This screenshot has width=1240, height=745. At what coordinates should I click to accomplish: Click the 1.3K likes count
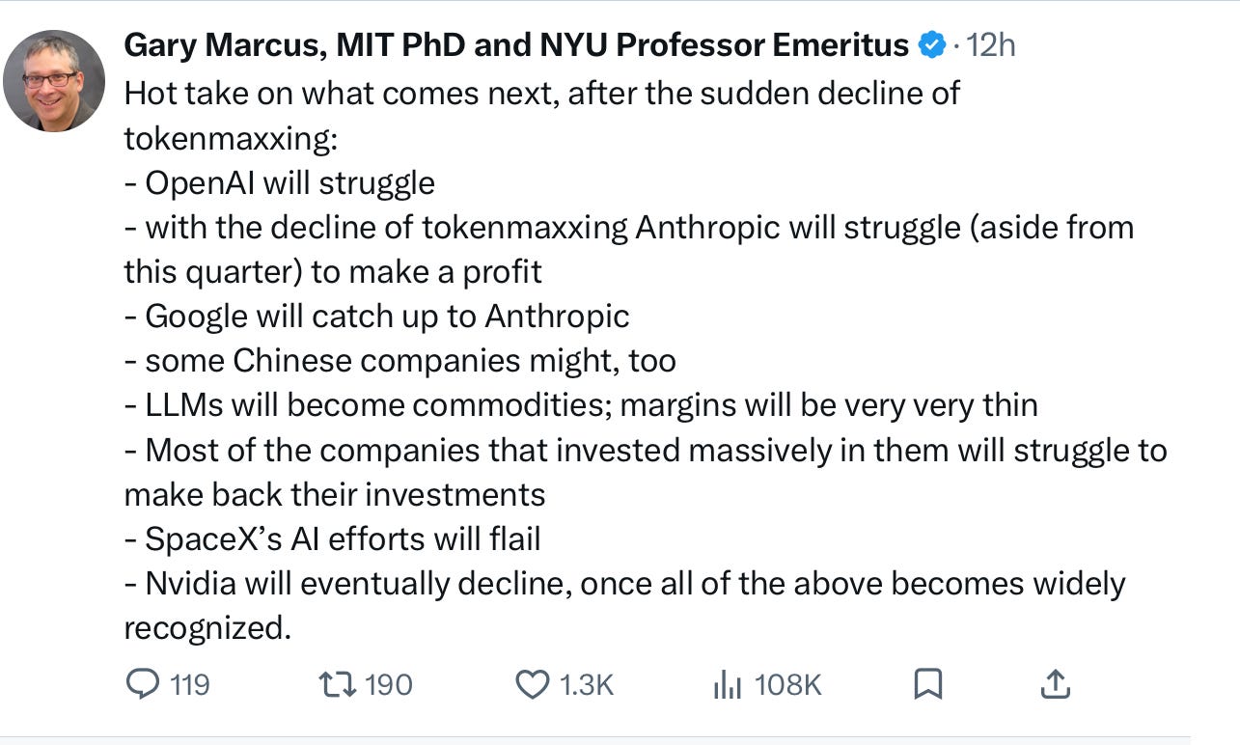[587, 685]
